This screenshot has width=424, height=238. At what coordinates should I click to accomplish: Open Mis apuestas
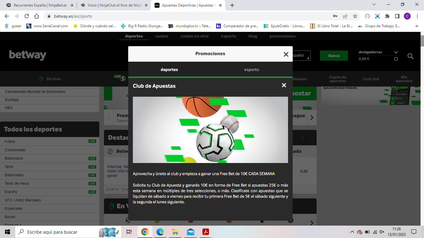[404, 79]
